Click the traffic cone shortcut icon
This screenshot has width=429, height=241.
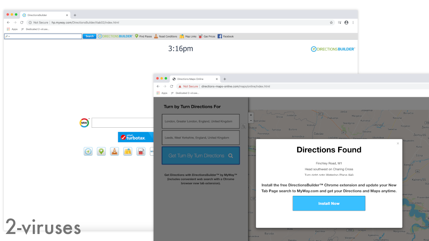coord(114,151)
